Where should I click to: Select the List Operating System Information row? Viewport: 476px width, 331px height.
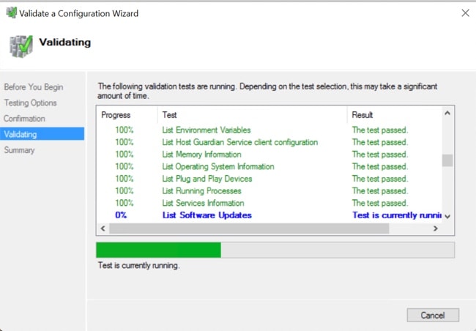pos(269,166)
